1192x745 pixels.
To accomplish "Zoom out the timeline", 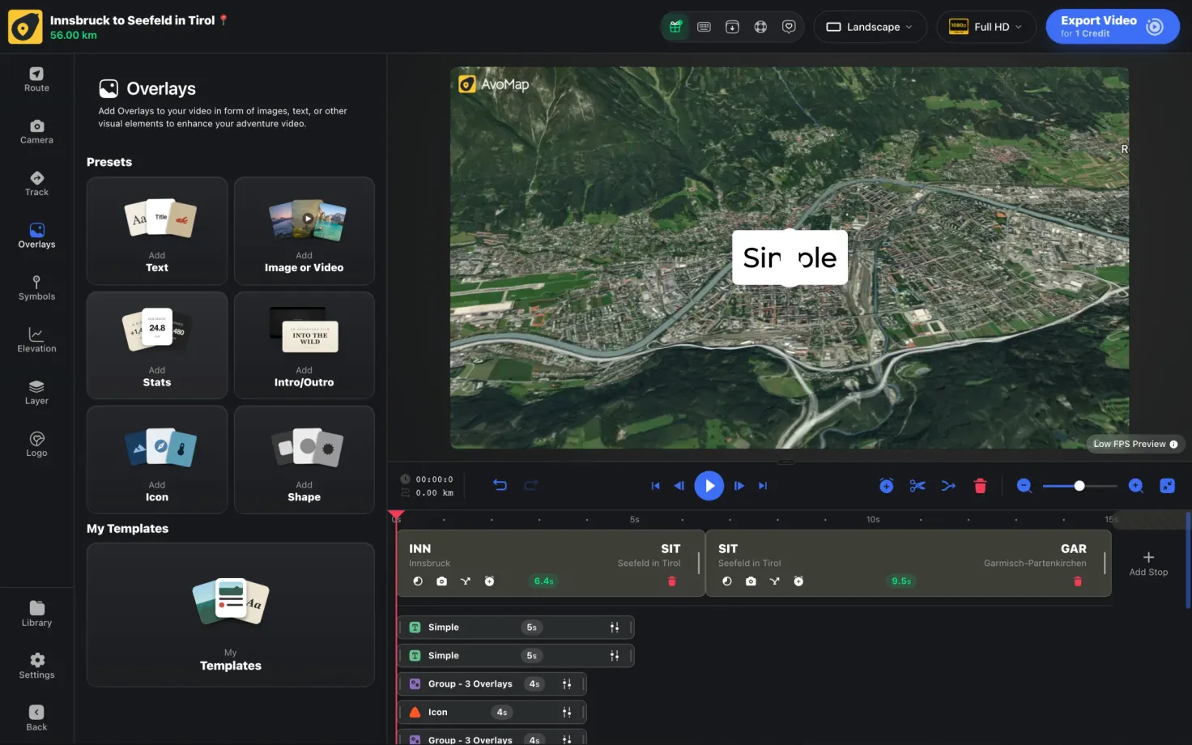I will 1024,486.
